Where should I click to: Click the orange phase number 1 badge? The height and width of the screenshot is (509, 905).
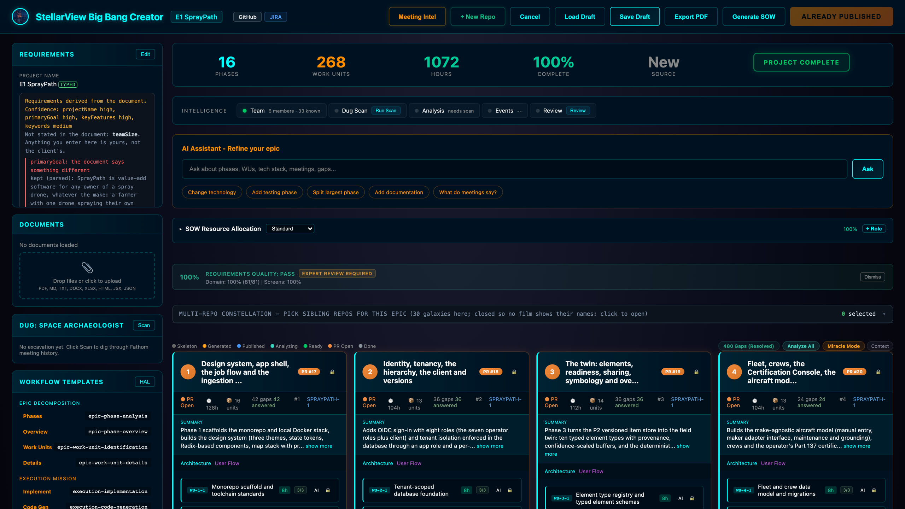(x=188, y=372)
